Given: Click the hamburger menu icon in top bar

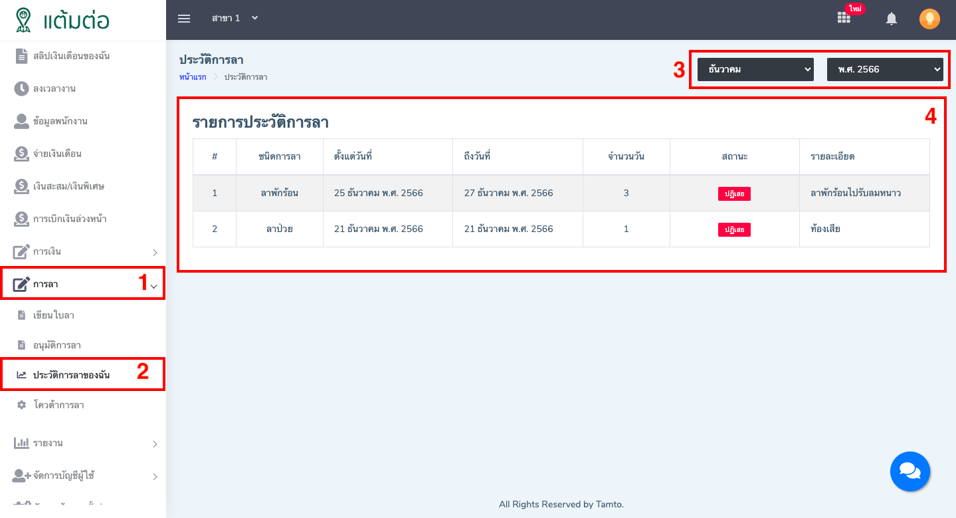Looking at the screenshot, I should 184,19.
